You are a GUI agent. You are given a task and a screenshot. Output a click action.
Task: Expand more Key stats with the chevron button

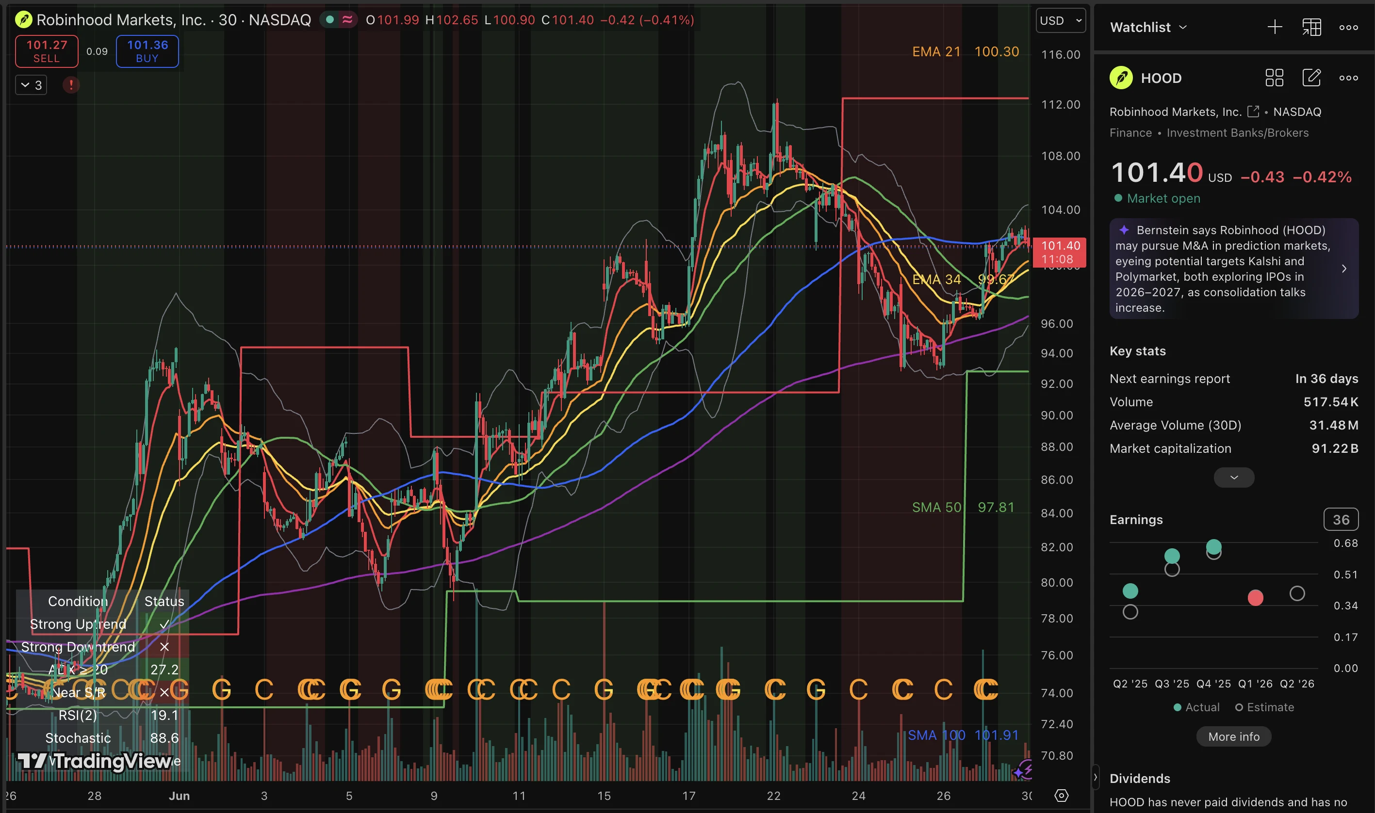coord(1233,478)
